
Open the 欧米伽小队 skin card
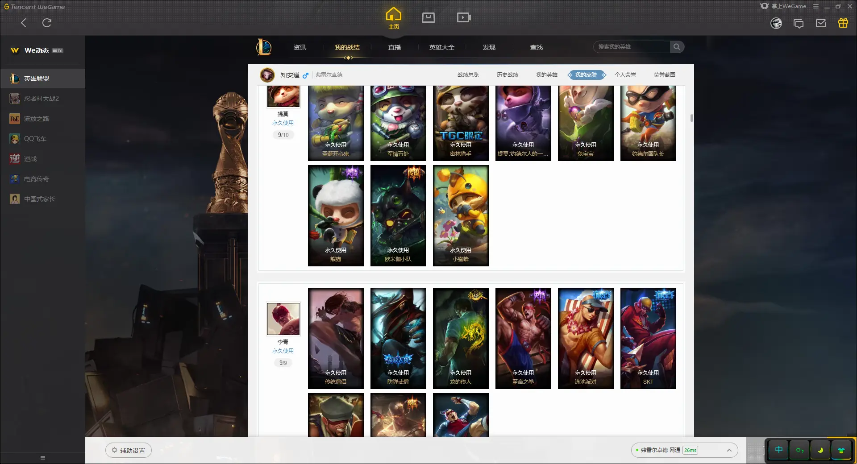398,216
